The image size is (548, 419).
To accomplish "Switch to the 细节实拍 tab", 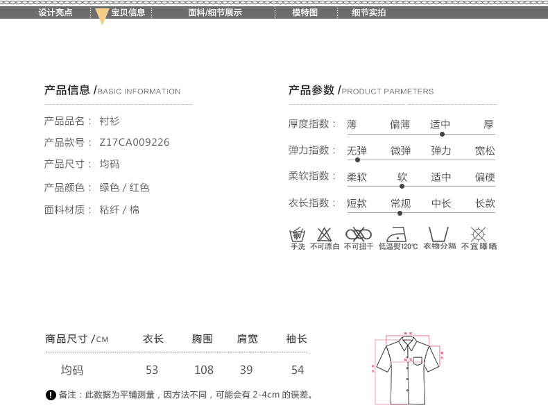I will [368, 12].
